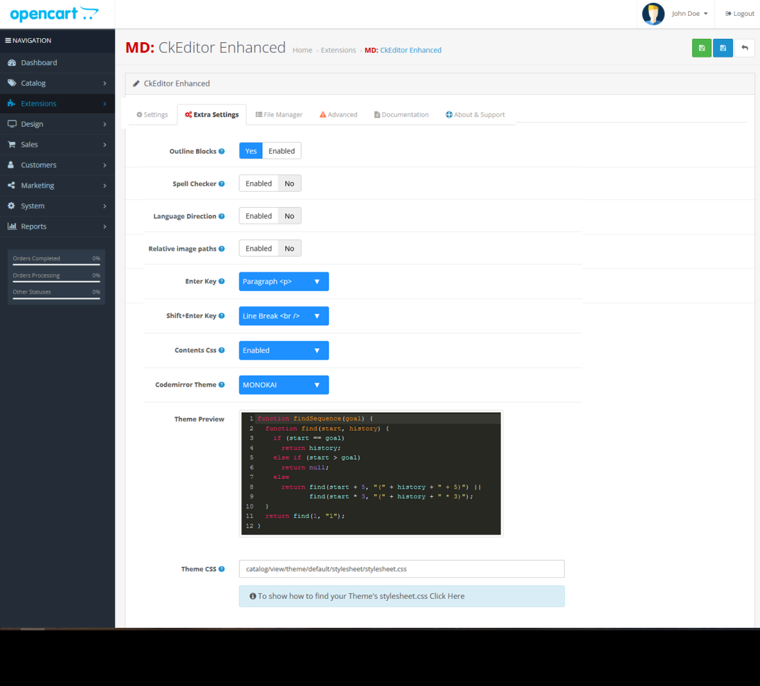This screenshot has width=760, height=686.
Task: Open the Enter Key Paragraph dropdown
Action: [284, 282]
